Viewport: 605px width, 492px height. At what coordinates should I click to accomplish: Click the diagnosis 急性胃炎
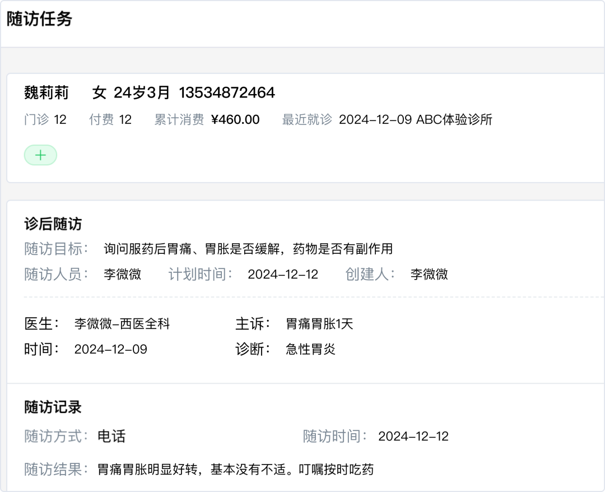310,349
